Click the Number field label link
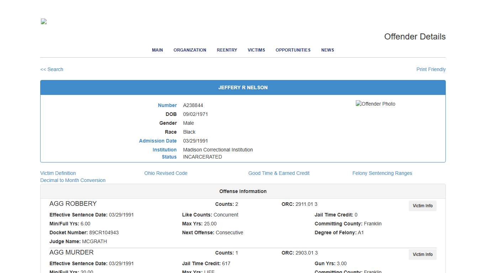This screenshot has width=486, height=273. pyautogui.click(x=167, y=105)
